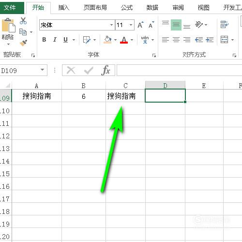Cut selection with the scissors icon
This screenshot has width=242, height=242.
coord(23,21)
